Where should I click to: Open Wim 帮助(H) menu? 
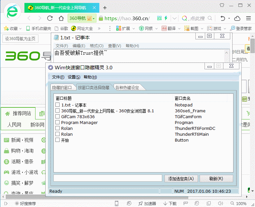tap(90, 77)
